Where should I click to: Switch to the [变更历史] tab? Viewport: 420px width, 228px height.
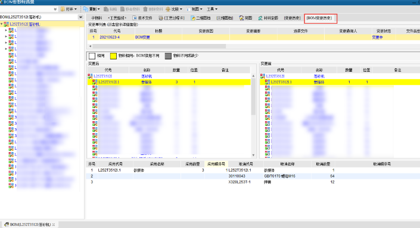(x=293, y=18)
